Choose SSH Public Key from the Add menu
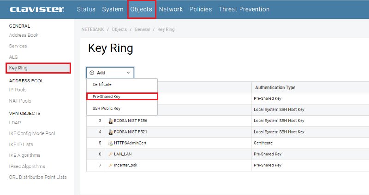 coord(107,109)
